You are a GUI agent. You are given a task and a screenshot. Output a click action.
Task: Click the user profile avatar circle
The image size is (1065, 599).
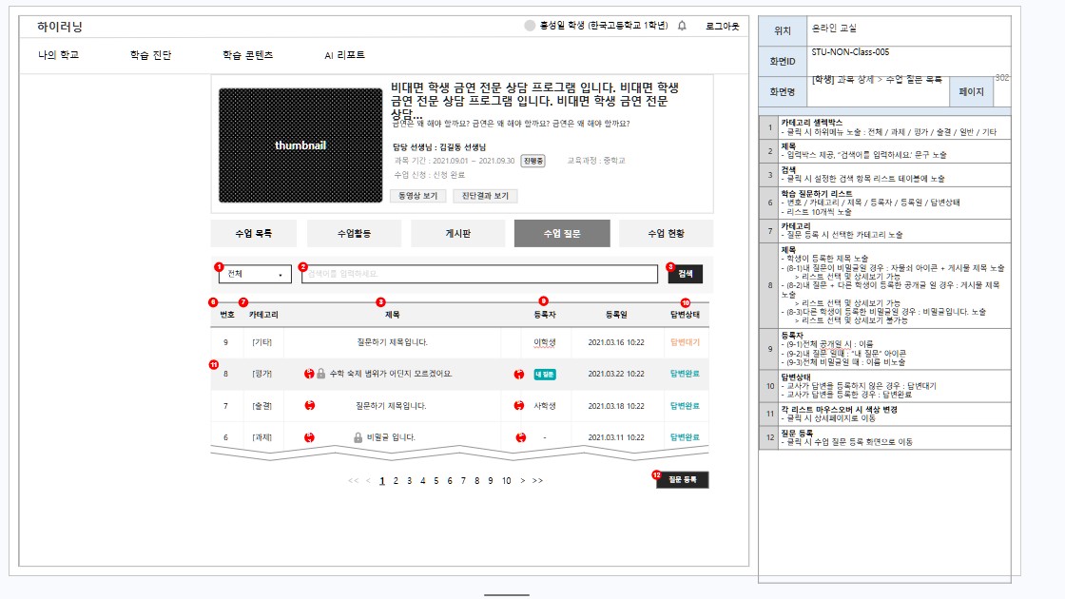pos(530,26)
